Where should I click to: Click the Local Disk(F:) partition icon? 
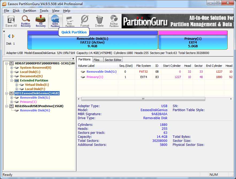[x=22, y=89]
